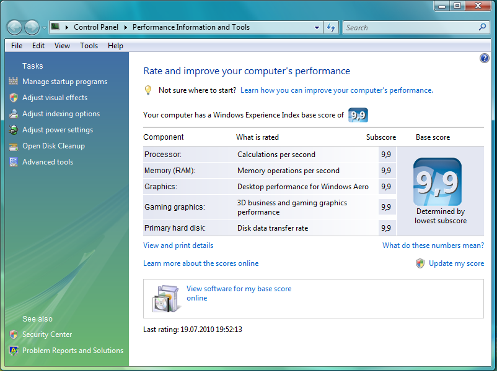Click the Security Center shield icon
This screenshot has height=371, width=497.
click(x=13, y=335)
